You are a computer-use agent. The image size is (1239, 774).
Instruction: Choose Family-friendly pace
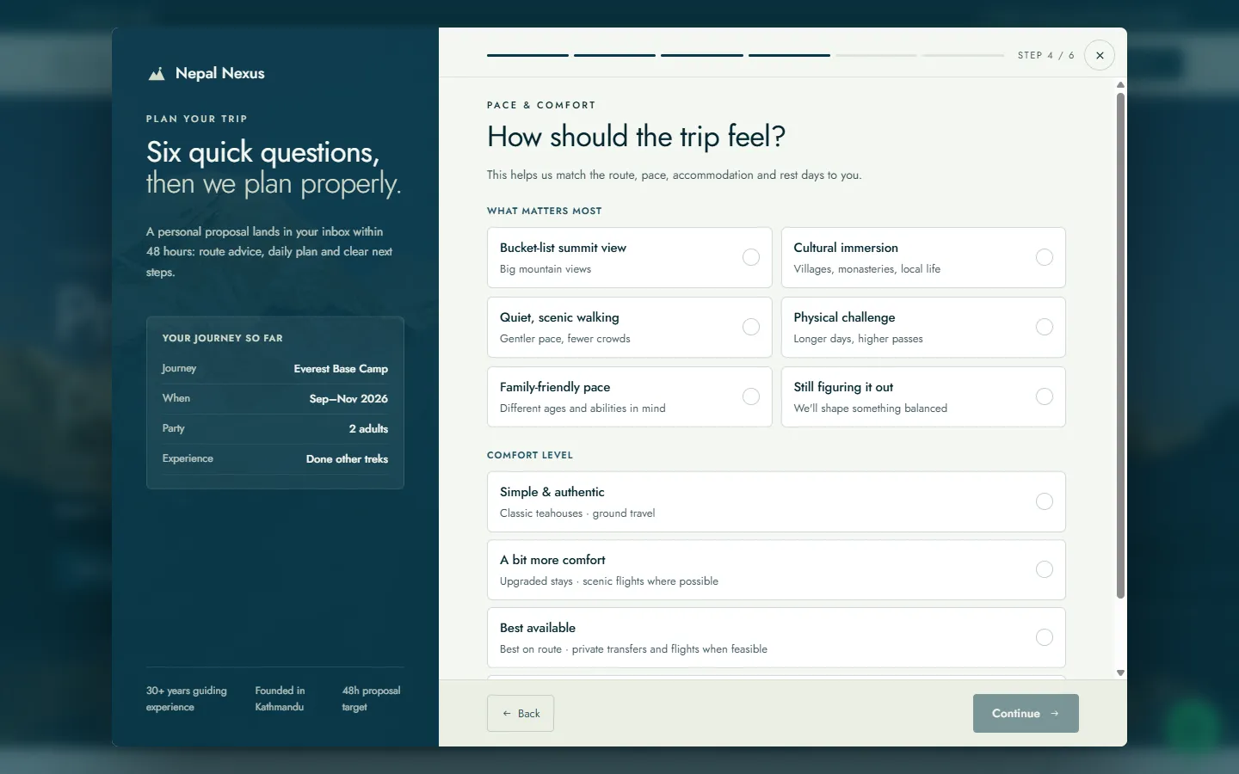pyautogui.click(x=630, y=396)
